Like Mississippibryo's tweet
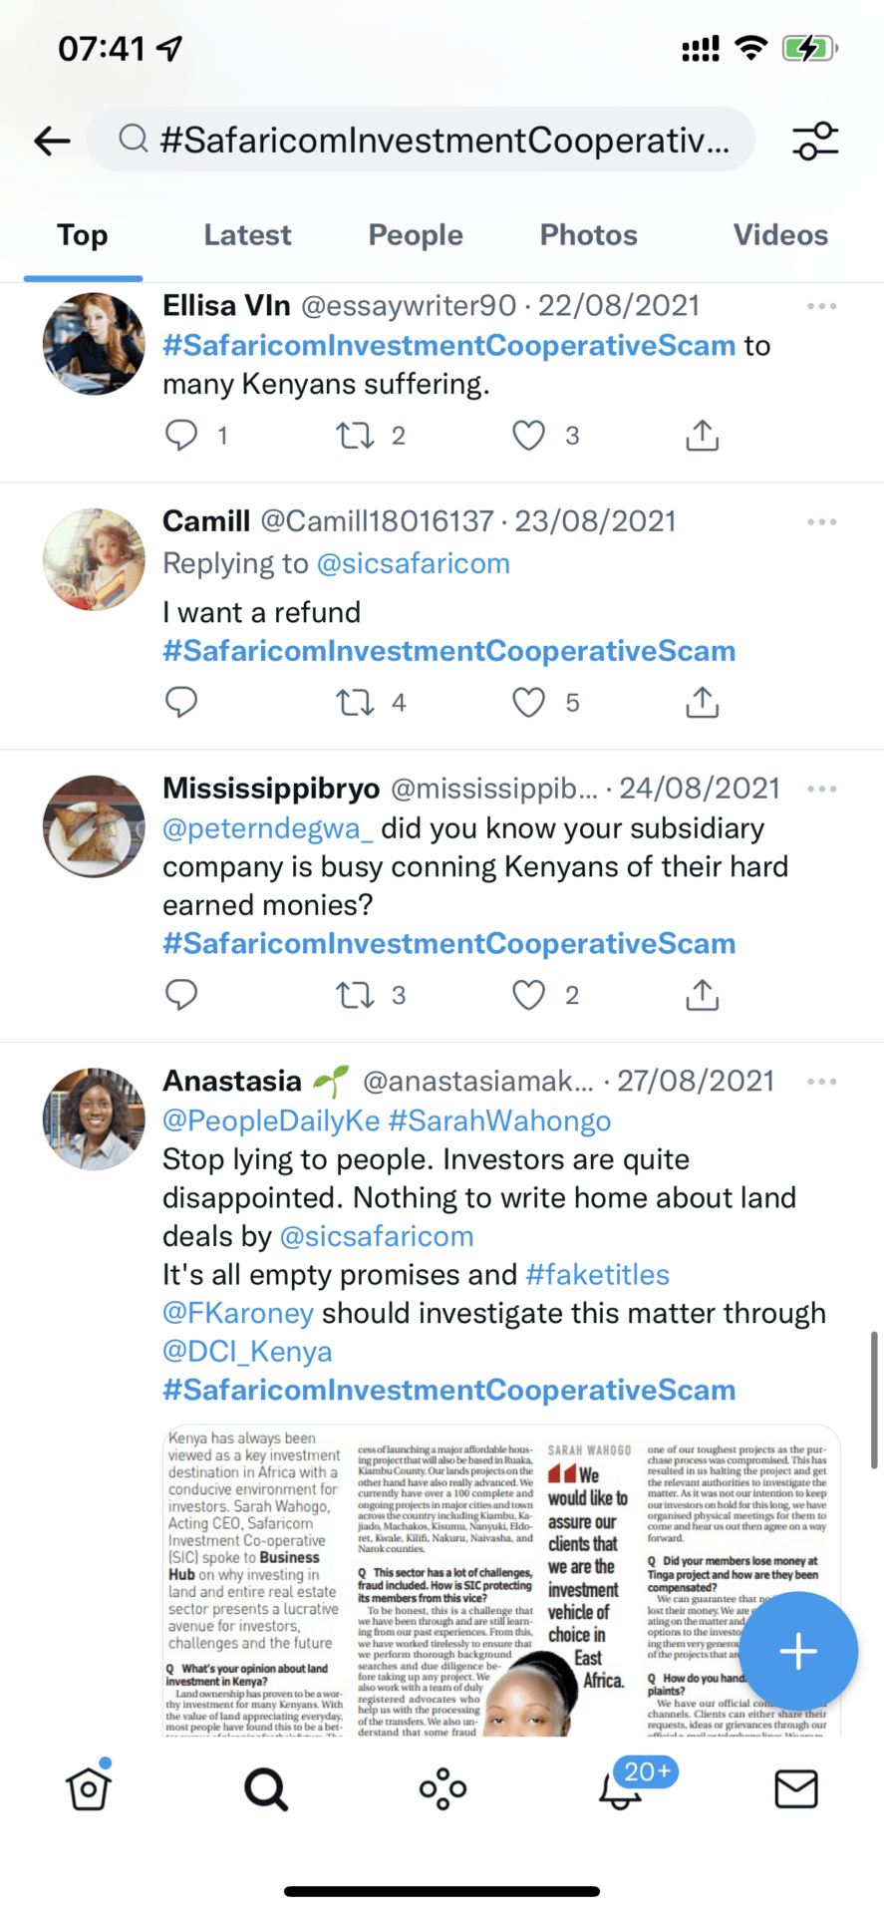 click(529, 995)
